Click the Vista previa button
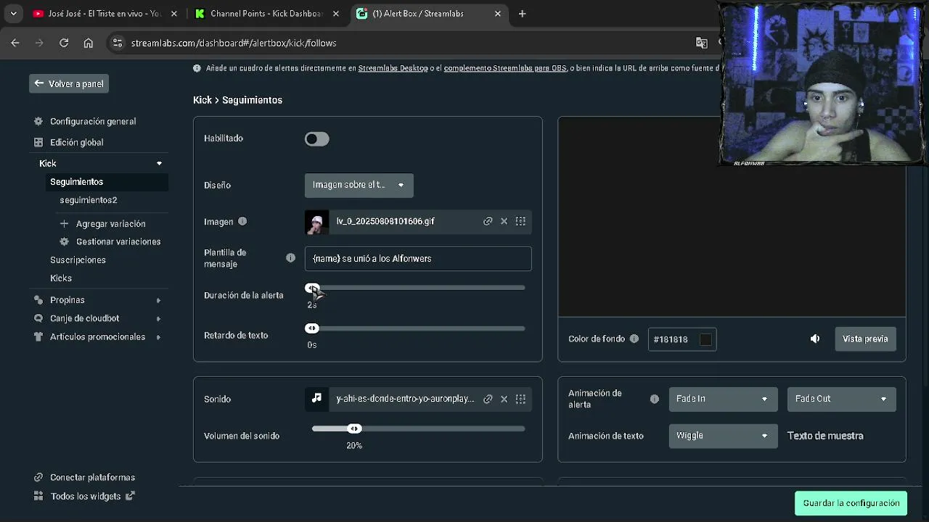The height and width of the screenshot is (522, 929). (865, 339)
